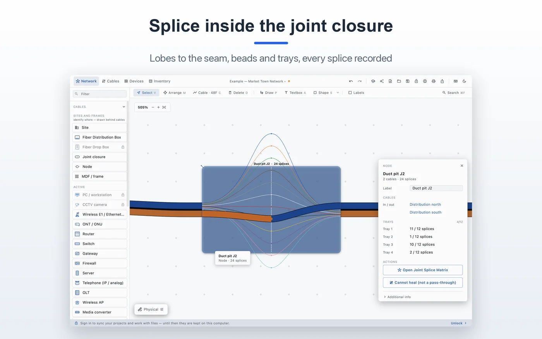
Task: Open Search in the toolbar
Action: point(454,93)
